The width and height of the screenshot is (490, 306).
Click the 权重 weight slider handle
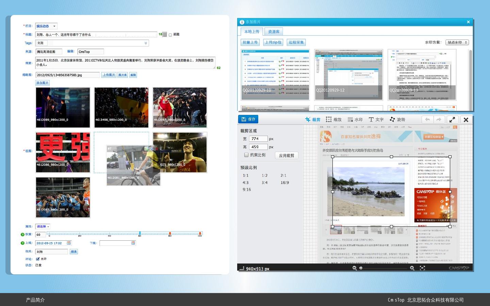tap(140, 234)
